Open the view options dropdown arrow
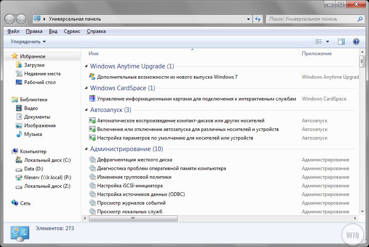Viewport: 369px width, 247px height. tap(327, 42)
